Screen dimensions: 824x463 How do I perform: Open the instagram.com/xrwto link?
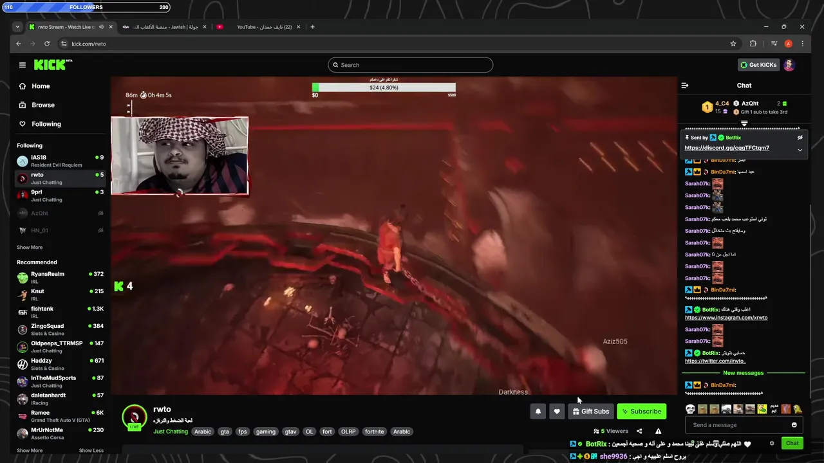coord(726,318)
